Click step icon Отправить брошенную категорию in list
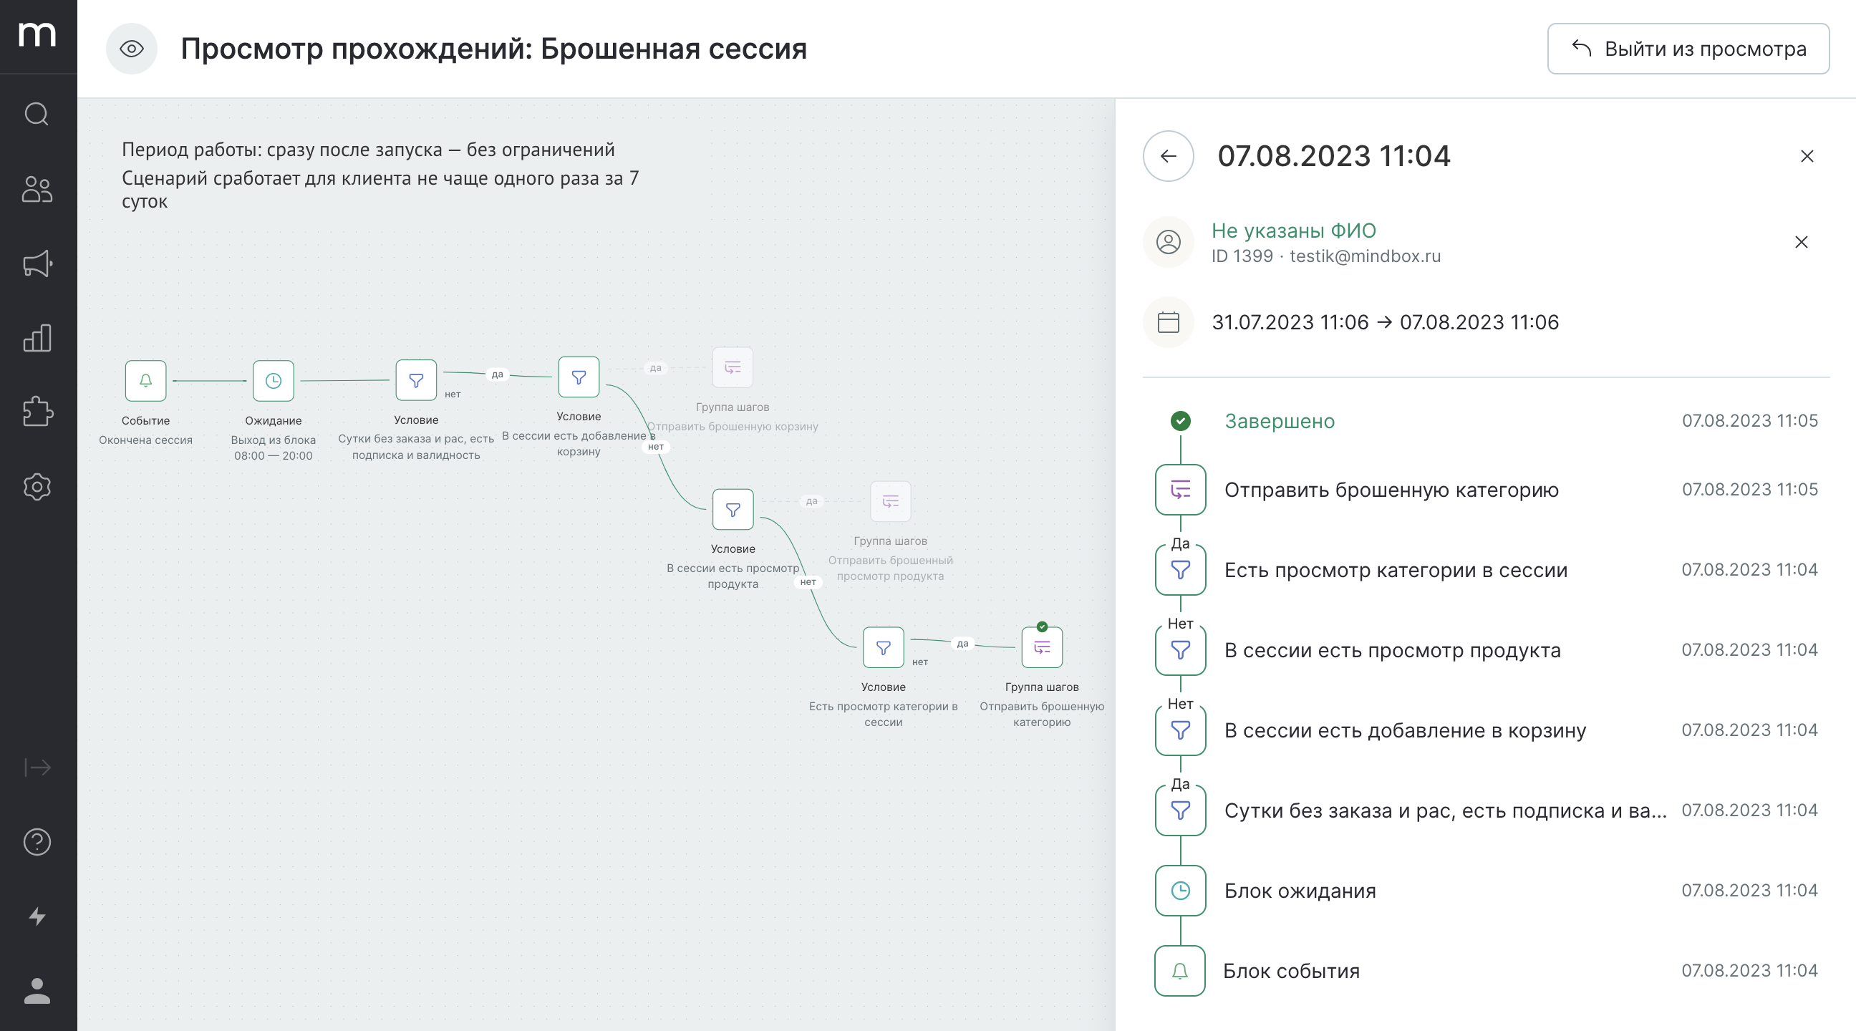Viewport: 1856px width, 1031px height. point(1180,490)
